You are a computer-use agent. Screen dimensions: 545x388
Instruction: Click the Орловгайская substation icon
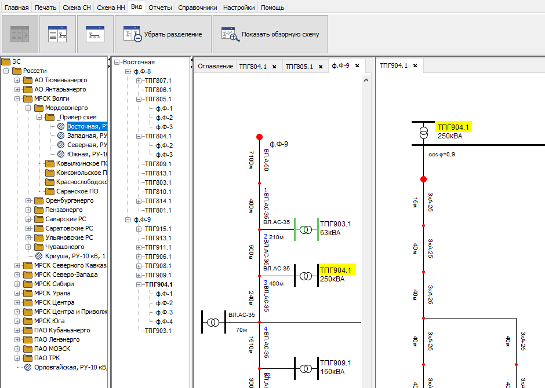pyautogui.click(x=28, y=367)
